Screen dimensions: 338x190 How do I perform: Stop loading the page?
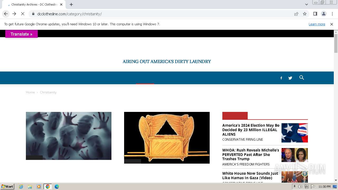23,14
